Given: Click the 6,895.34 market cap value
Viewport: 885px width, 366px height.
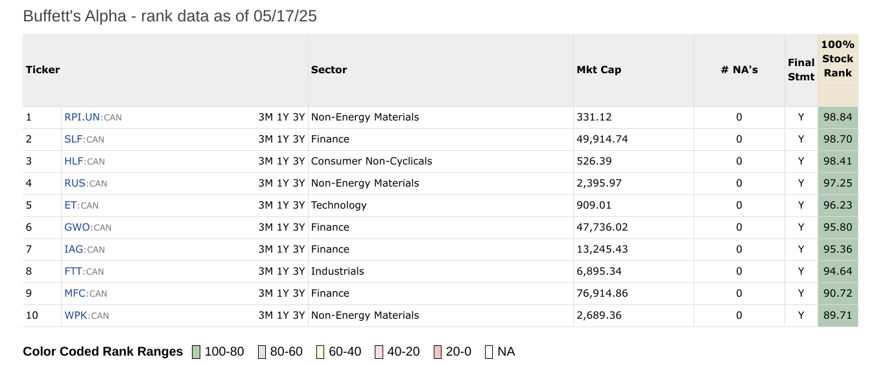Looking at the screenshot, I should point(599,271).
